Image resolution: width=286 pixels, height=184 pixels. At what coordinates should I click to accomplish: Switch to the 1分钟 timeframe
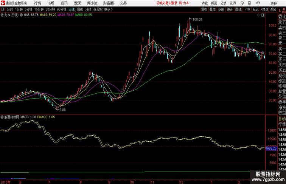[x=19, y=9]
